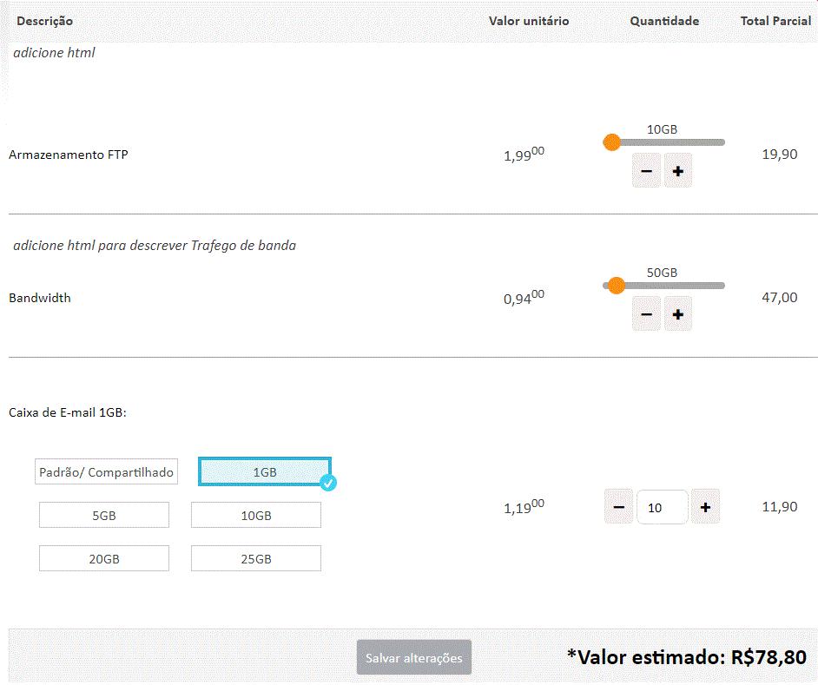The height and width of the screenshot is (685, 818).
Task: Click the e-mail quantity input field
Action: pyautogui.click(x=662, y=507)
